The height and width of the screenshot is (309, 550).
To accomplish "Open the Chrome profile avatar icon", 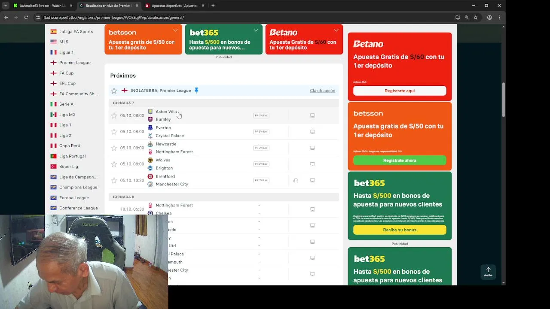I will 489,18.
